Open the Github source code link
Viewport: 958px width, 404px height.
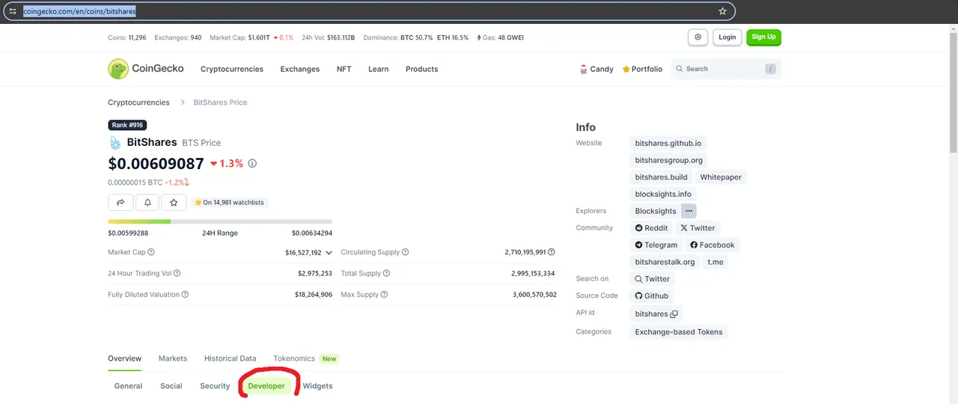(x=652, y=296)
